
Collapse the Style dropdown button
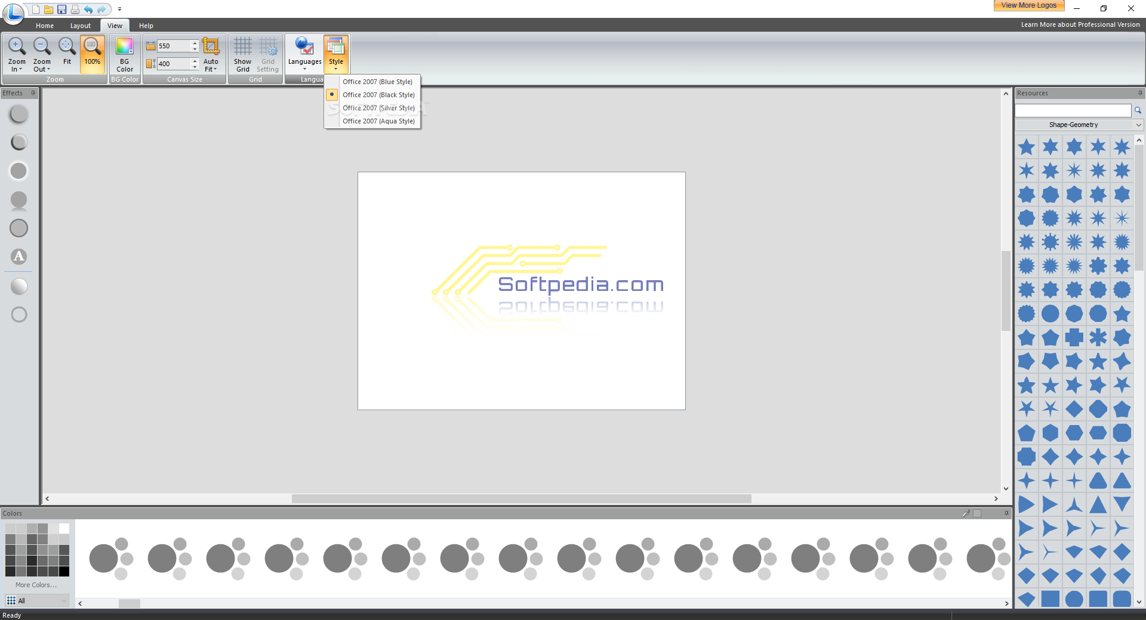pyautogui.click(x=336, y=54)
